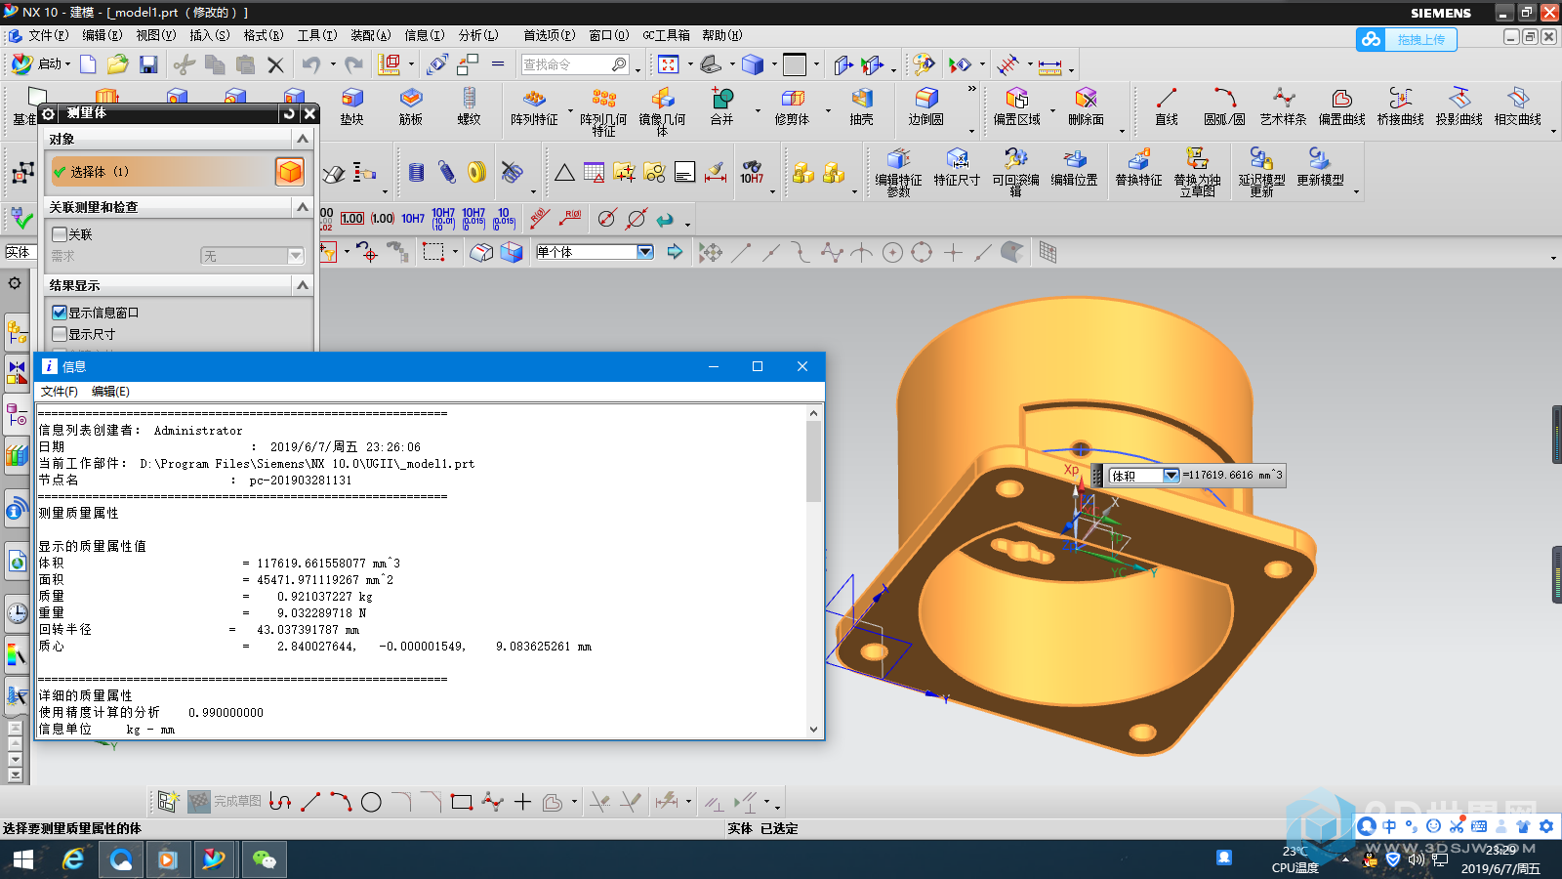Open the 单个体 selection scope dropdown
This screenshot has height=879, width=1562.
point(644,252)
